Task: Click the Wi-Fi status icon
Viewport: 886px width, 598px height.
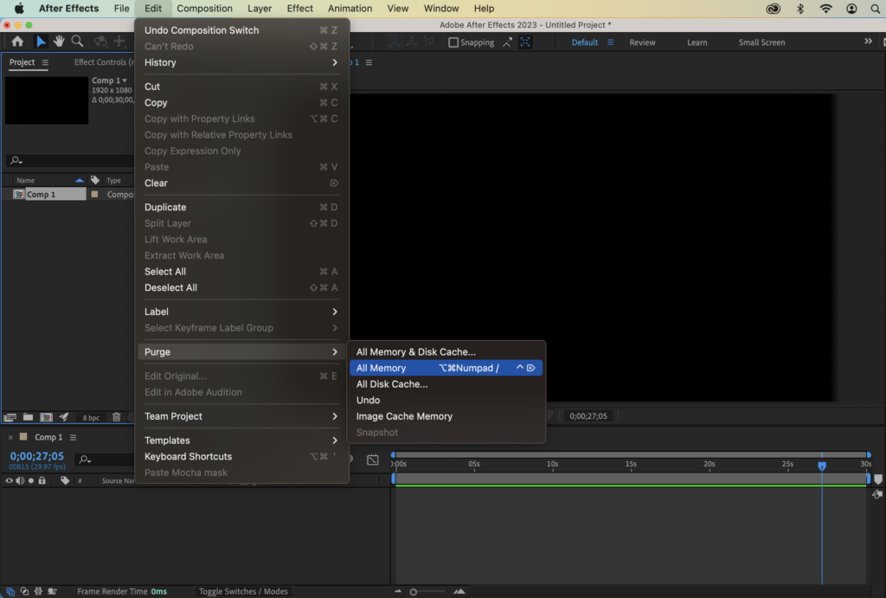Action: 825,9
